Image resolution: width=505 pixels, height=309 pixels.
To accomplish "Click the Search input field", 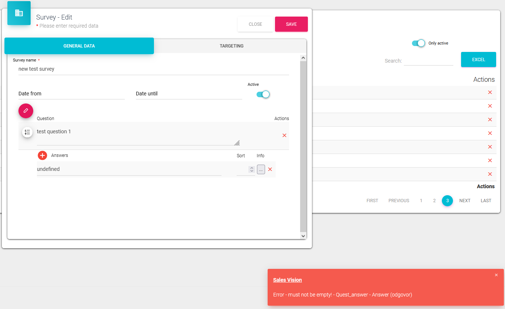I will [428, 61].
